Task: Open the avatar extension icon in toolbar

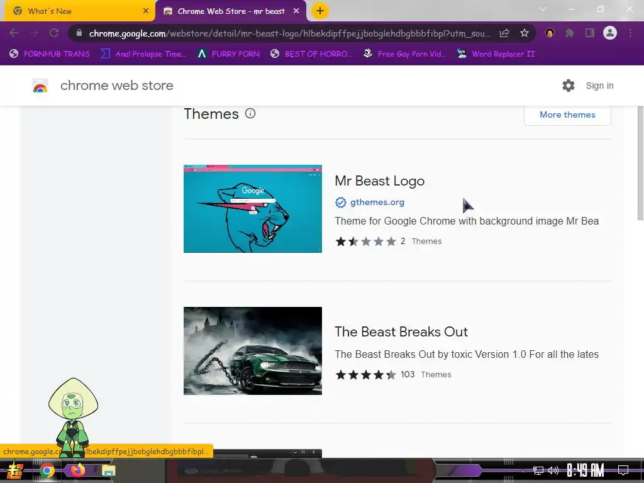Action: tap(550, 33)
